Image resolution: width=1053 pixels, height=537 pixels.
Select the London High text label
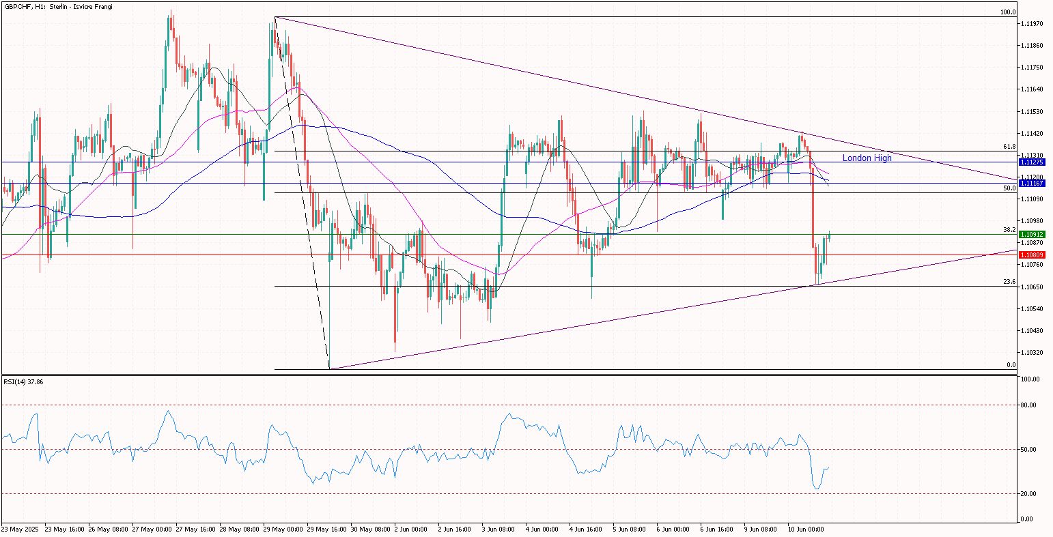[x=867, y=158]
